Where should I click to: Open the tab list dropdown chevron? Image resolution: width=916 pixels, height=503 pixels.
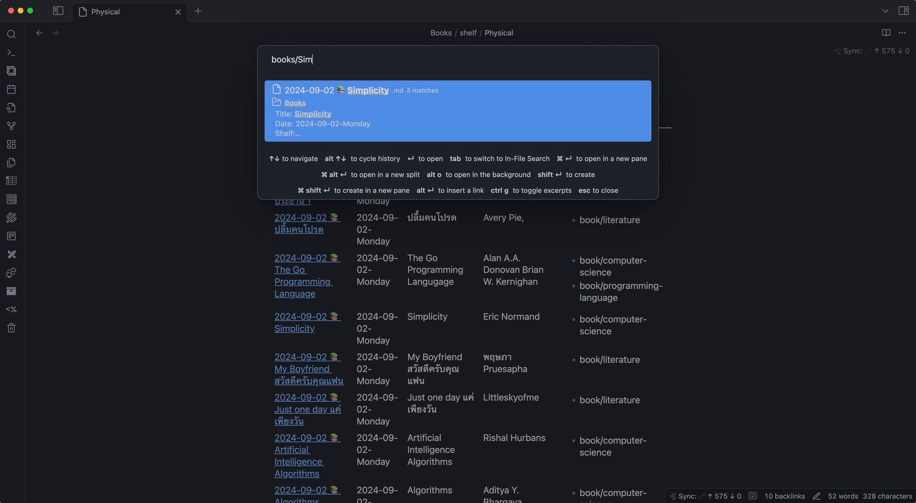[885, 11]
